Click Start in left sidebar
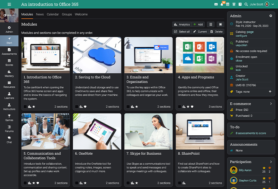This screenshot has height=189, width=278. coord(9,41)
